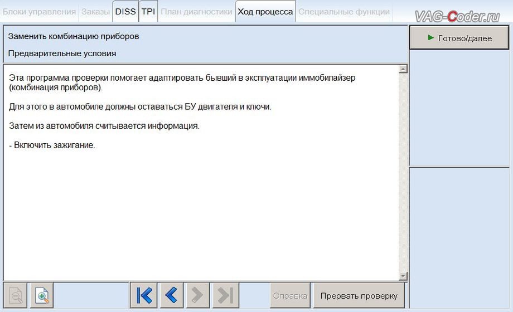Viewport: 513px width, 312px height.
Task: Jump to first step navigation arrow
Action: [x=144, y=296]
